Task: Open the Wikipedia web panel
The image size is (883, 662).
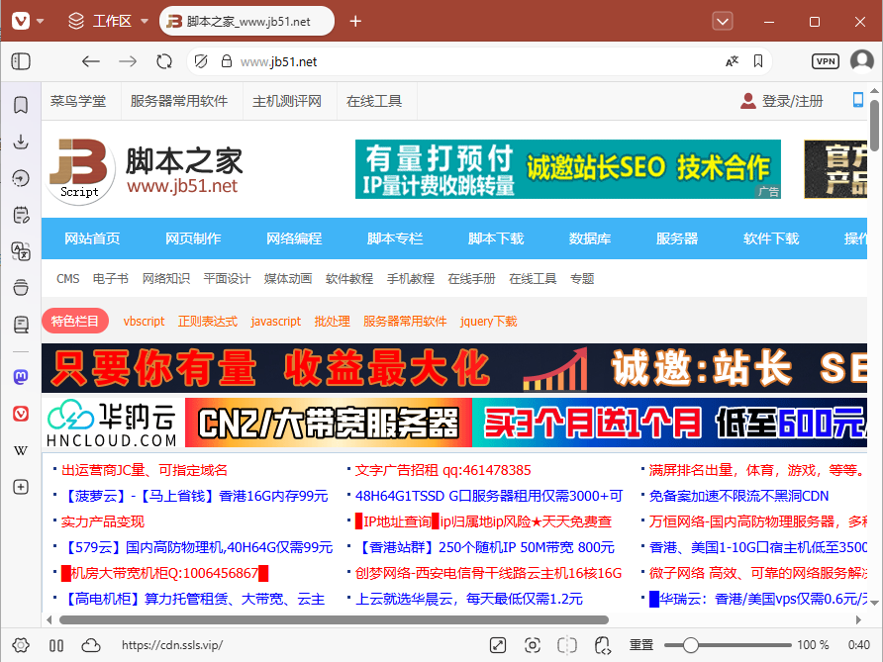Action: tap(21, 450)
